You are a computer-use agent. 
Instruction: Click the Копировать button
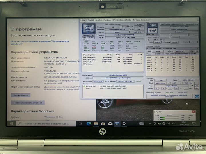click(21, 95)
